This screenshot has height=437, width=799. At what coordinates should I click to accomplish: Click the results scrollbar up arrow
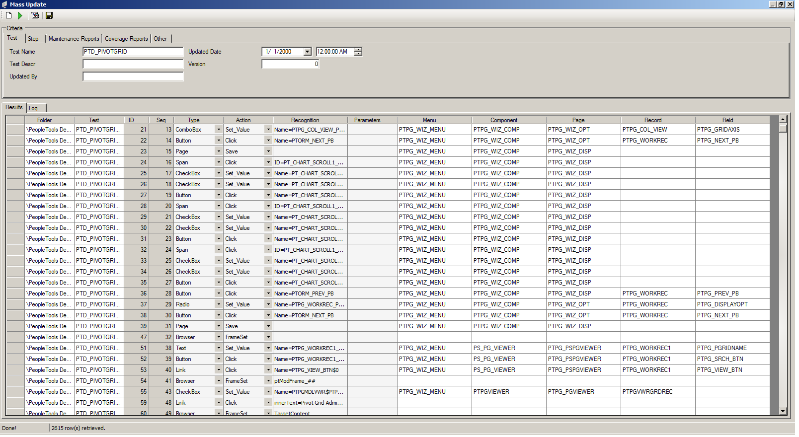pos(783,119)
